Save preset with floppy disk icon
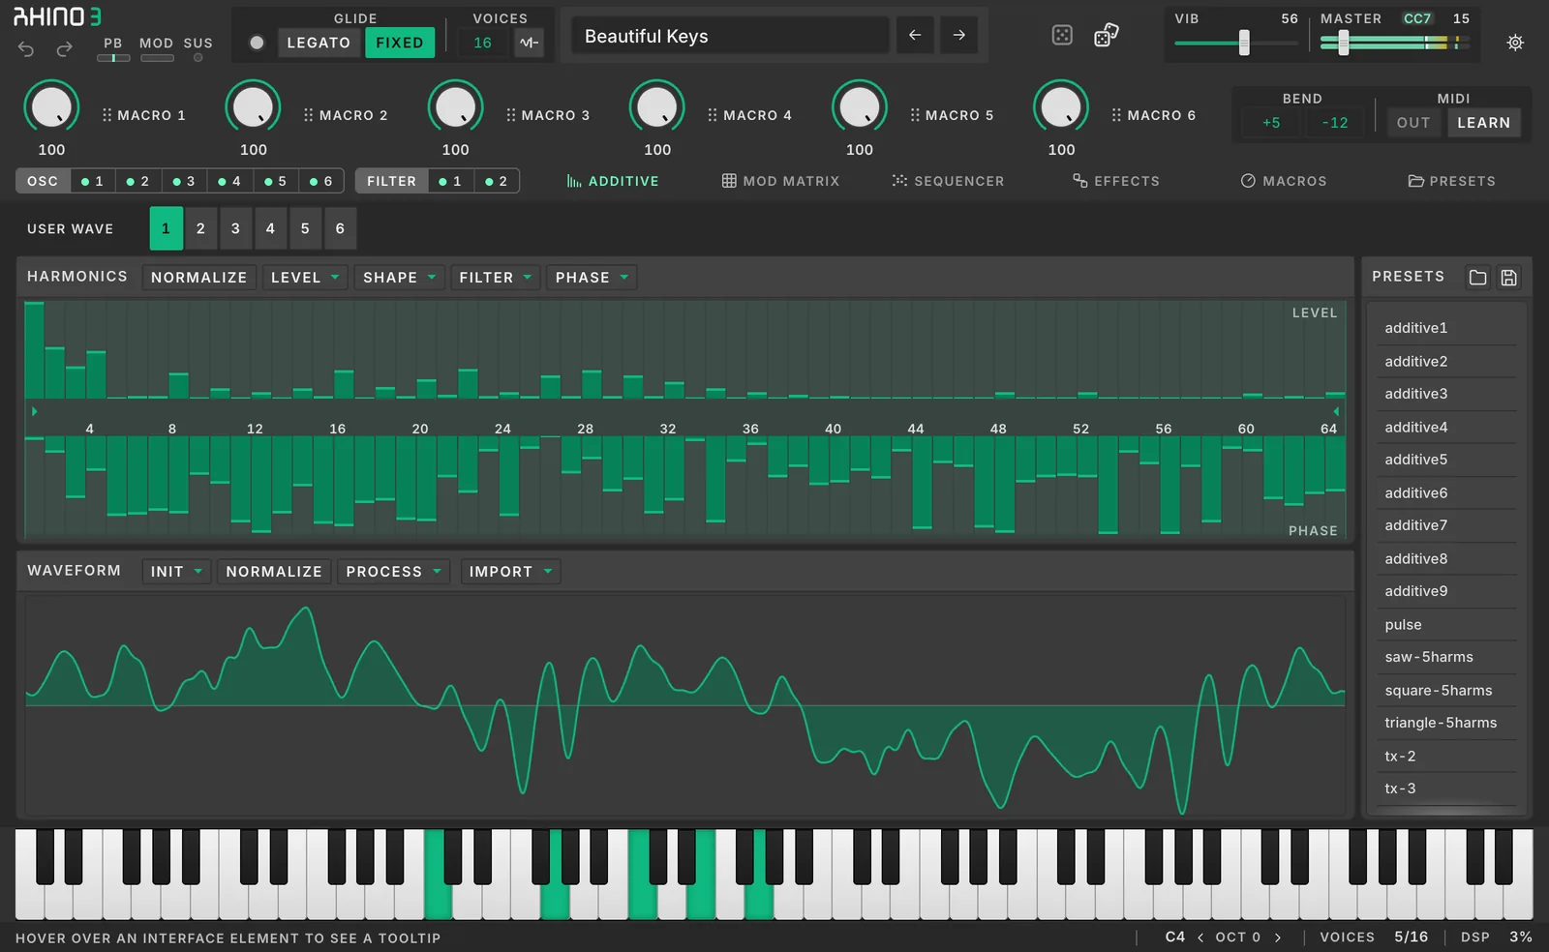The width and height of the screenshot is (1549, 952). coord(1508,278)
